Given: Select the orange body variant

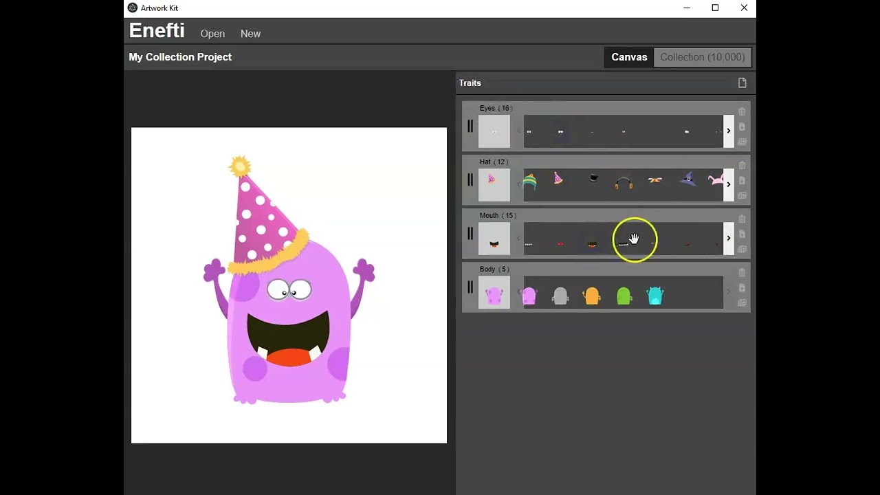Looking at the screenshot, I should [592, 296].
